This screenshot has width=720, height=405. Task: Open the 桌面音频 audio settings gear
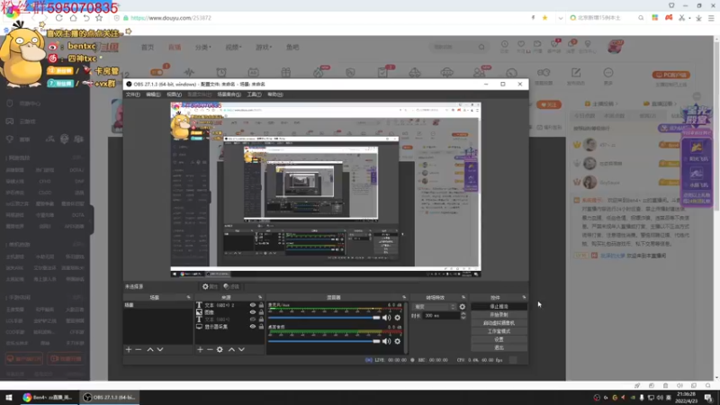[x=397, y=341]
